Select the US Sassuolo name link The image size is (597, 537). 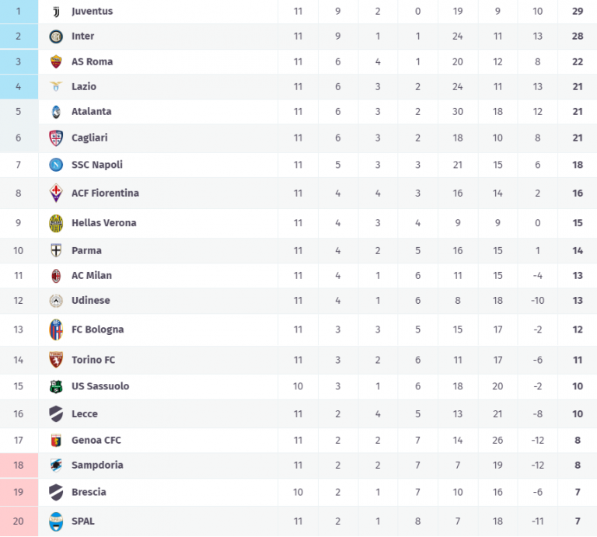(100, 386)
